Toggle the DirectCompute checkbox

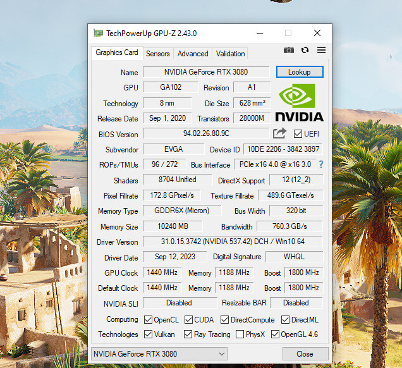(224, 319)
